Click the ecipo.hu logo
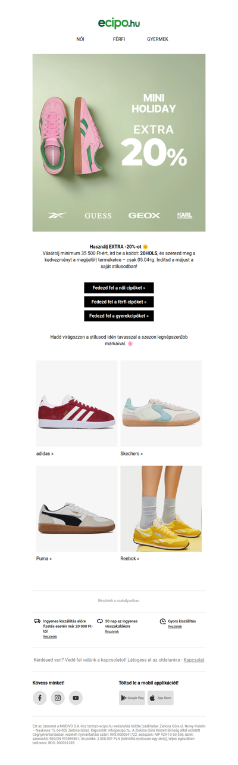Screen dimensions: 238x765 coord(119,23)
